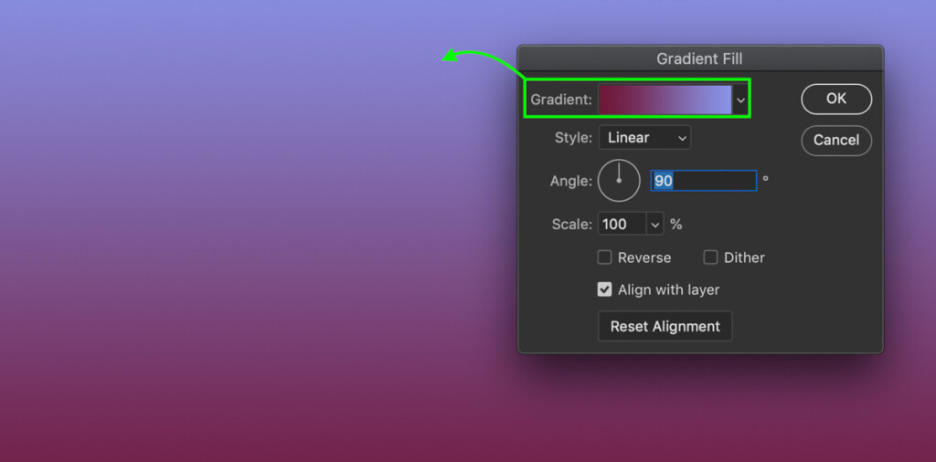Open the Style dropdown showing Linear
This screenshot has height=462, width=936.
644,138
